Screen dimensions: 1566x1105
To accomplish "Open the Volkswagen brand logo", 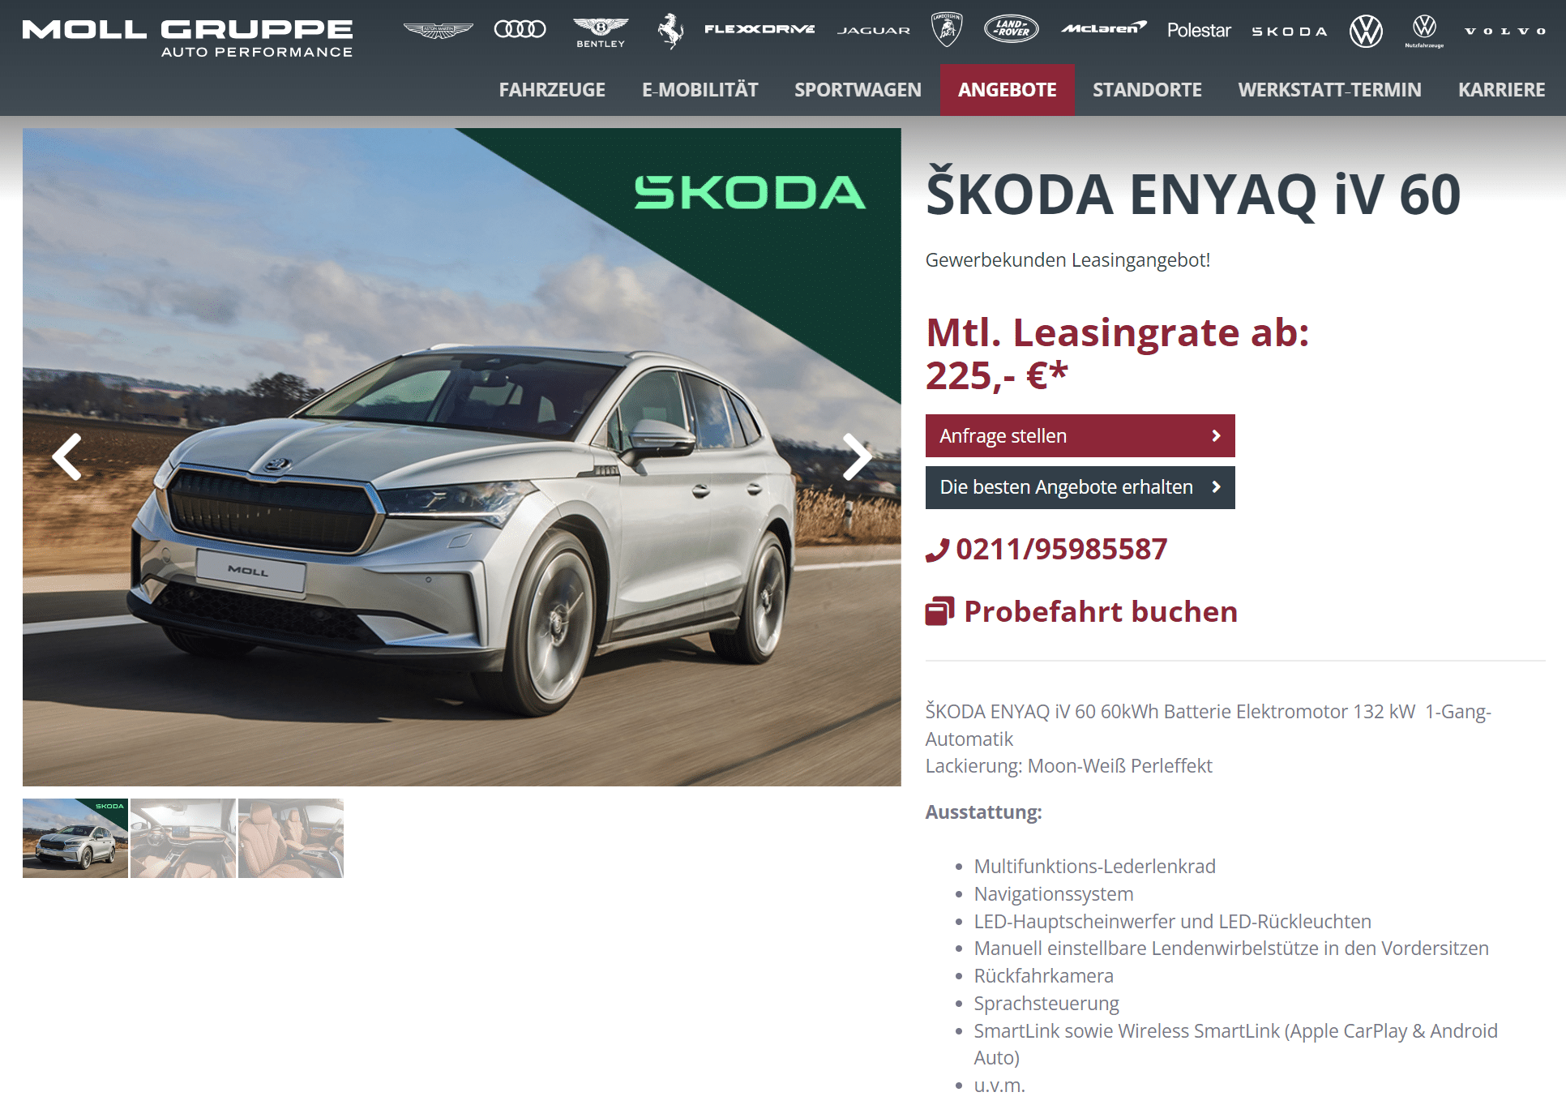I will 1366,31.
